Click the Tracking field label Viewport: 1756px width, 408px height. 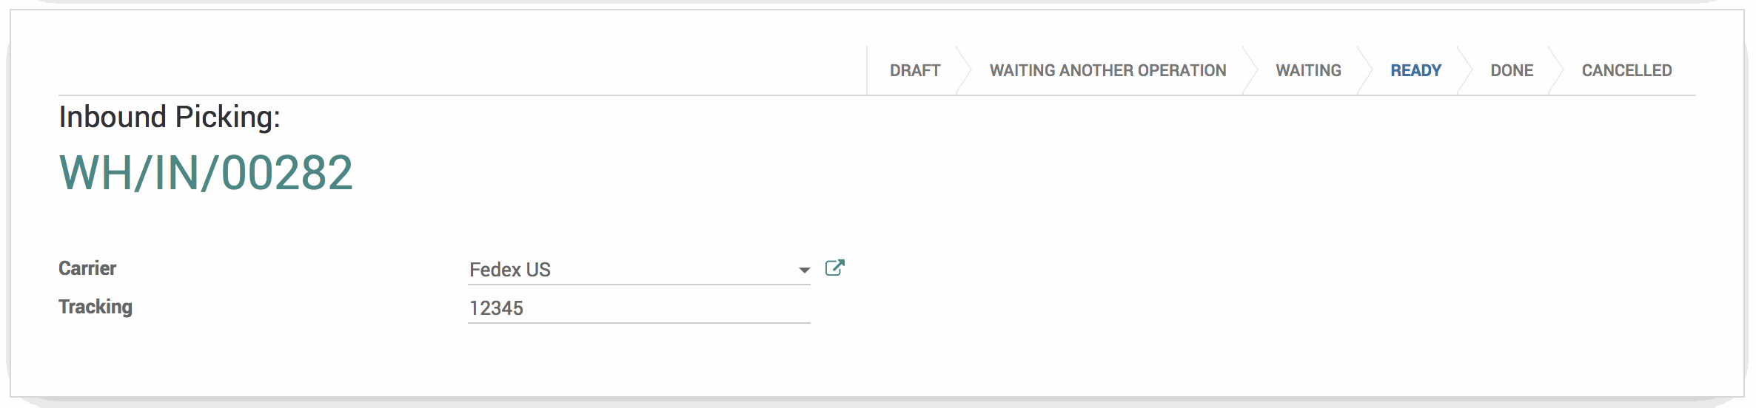click(95, 307)
